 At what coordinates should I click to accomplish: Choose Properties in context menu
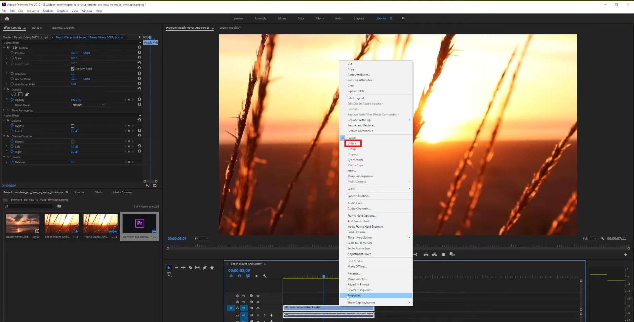click(376, 296)
